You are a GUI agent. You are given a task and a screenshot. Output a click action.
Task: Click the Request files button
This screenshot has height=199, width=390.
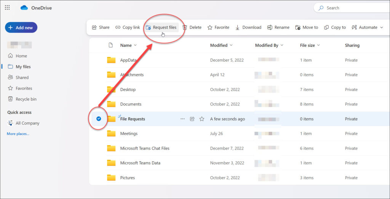pyautogui.click(x=161, y=27)
